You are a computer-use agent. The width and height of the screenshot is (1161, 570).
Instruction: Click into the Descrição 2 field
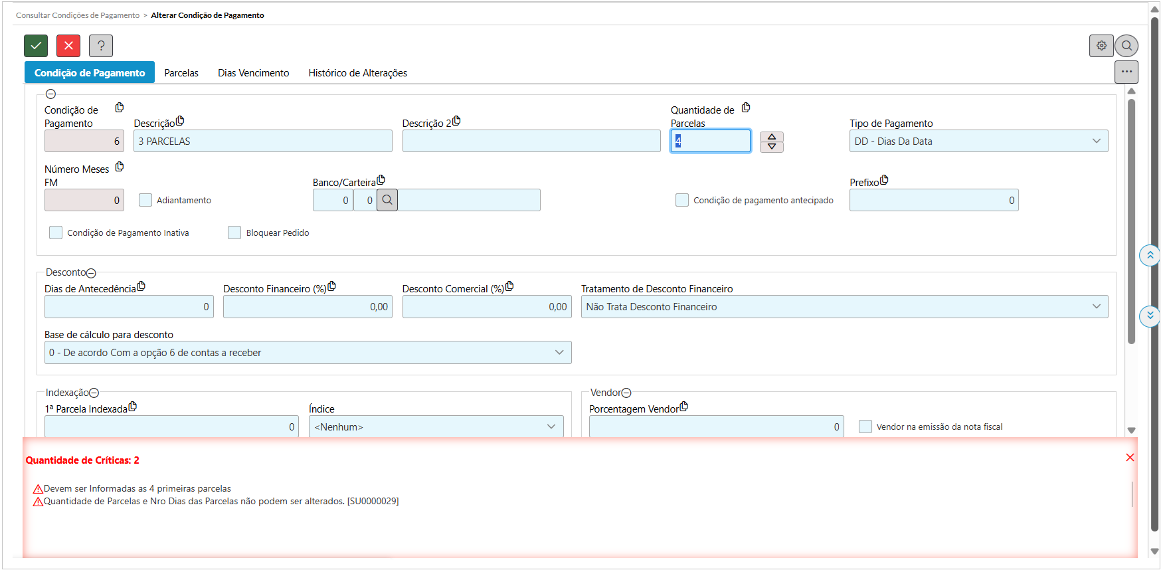point(531,141)
